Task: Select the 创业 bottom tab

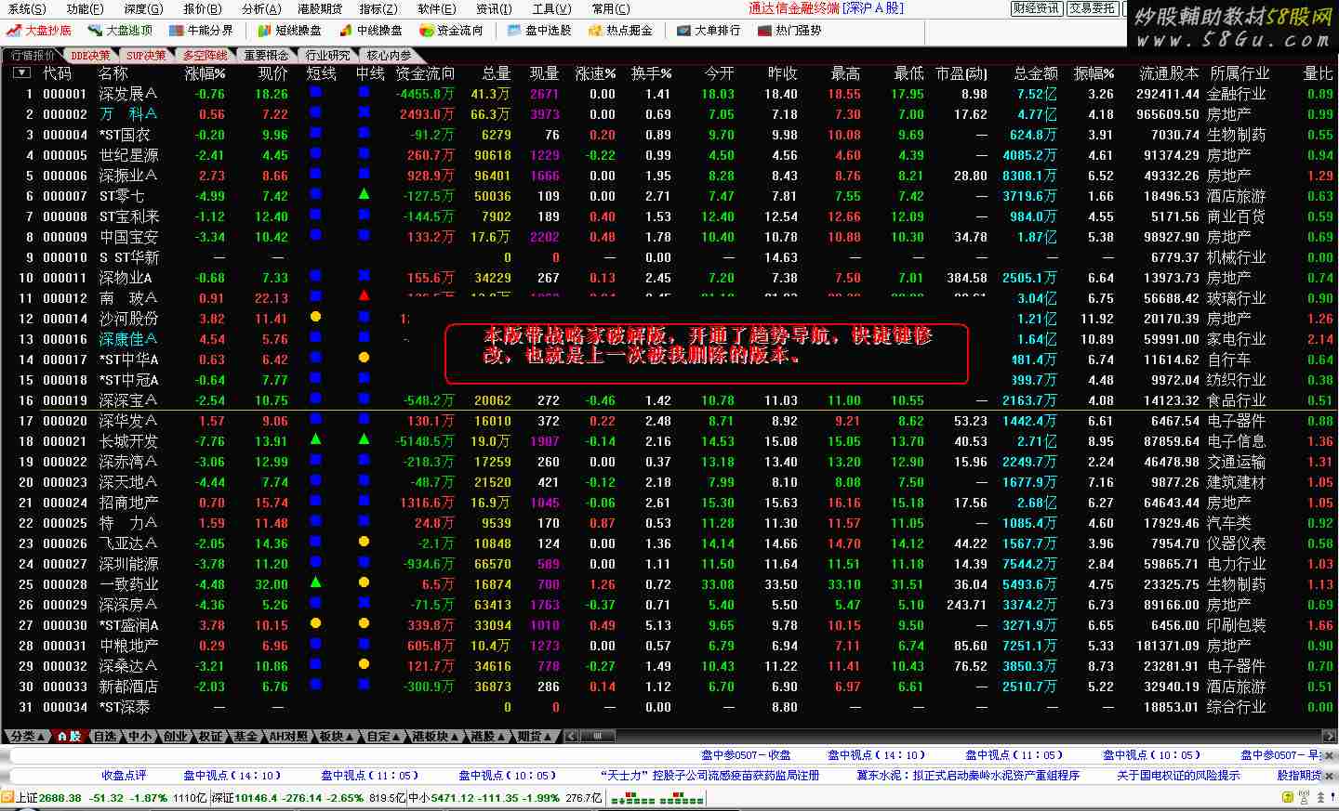Action: click(175, 736)
